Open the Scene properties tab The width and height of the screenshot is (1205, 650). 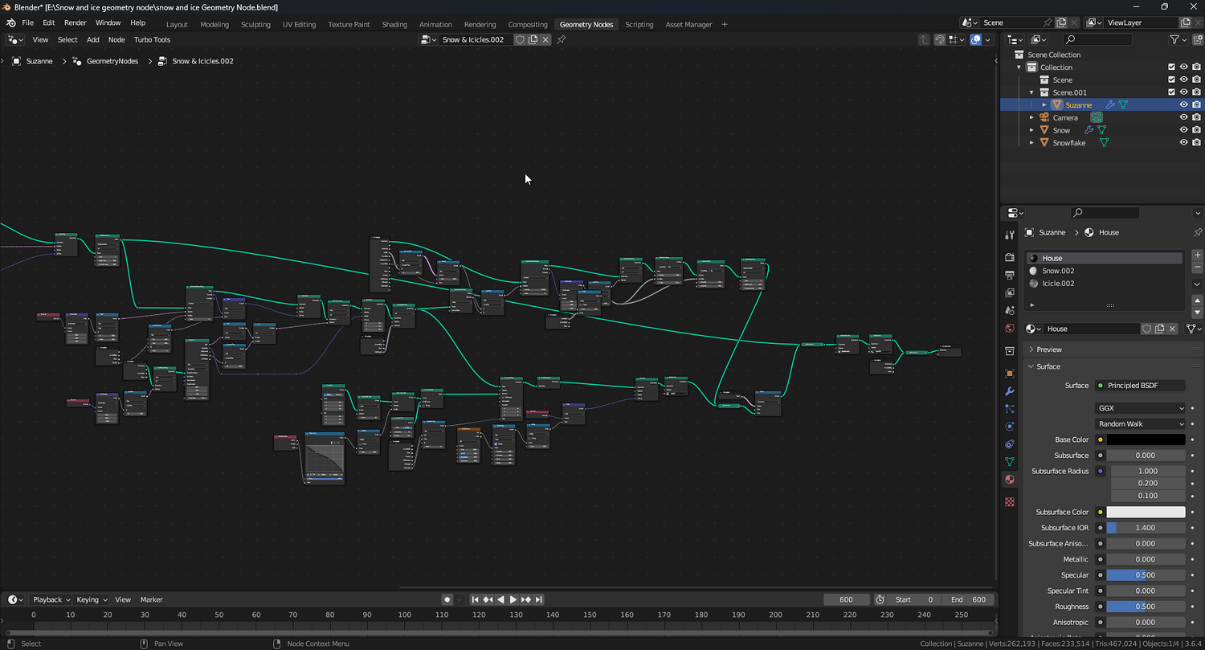(x=1010, y=310)
